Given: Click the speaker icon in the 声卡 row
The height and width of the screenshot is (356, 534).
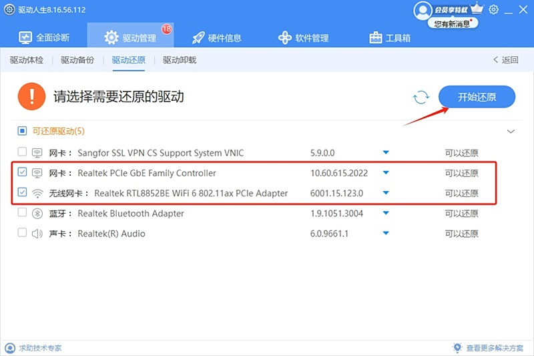Looking at the screenshot, I should (37, 234).
